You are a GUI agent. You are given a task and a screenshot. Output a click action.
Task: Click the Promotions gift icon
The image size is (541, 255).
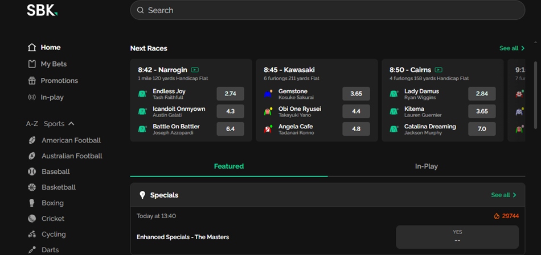coord(32,81)
